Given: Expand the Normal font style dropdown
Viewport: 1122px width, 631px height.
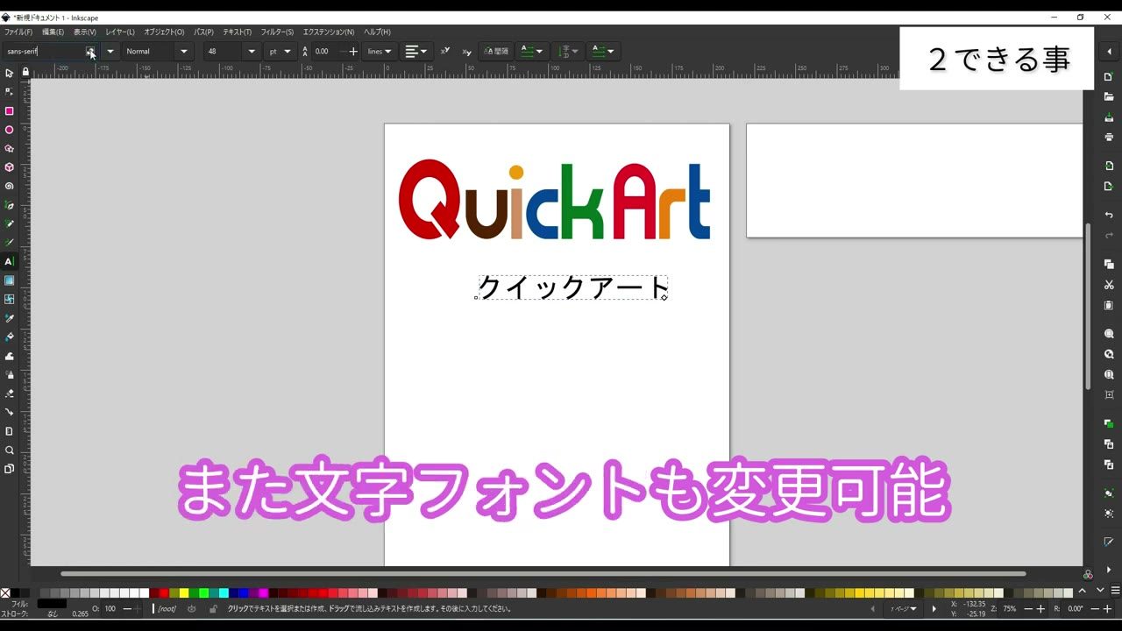Looking at the screenshot, I should [184, 52].
